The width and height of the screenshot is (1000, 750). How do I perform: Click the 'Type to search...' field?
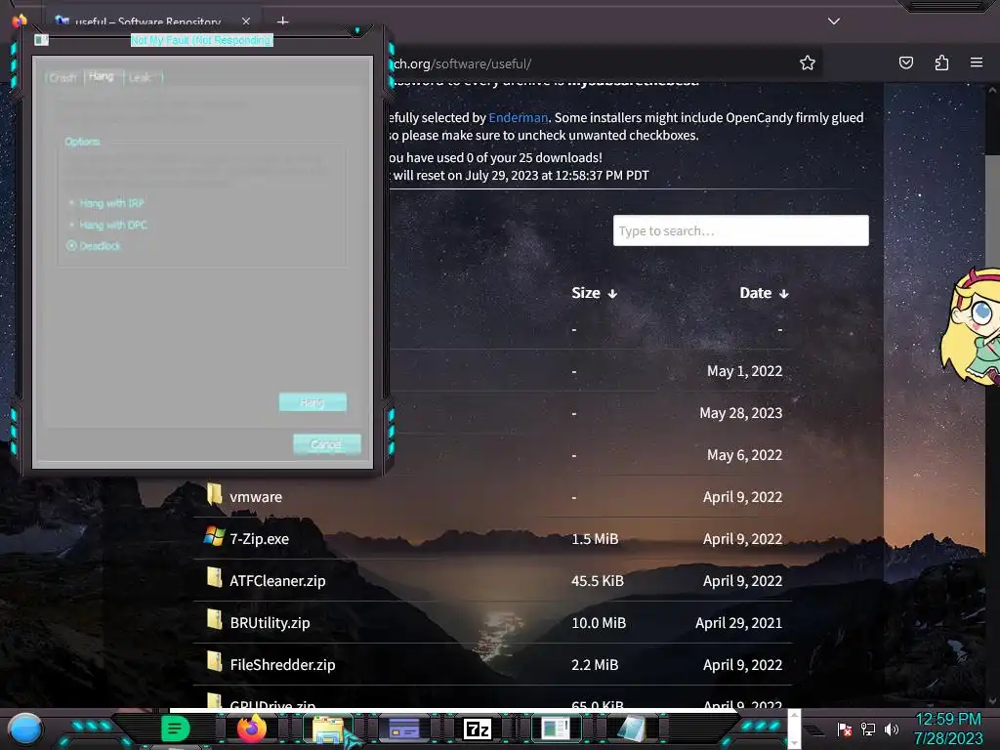point(740,230)
